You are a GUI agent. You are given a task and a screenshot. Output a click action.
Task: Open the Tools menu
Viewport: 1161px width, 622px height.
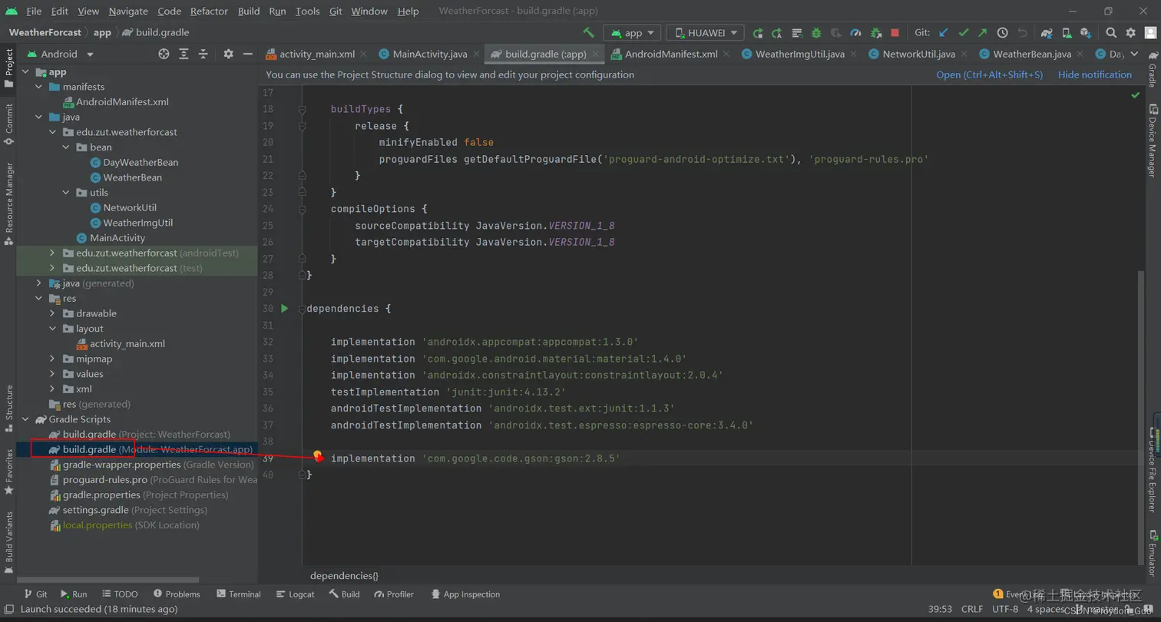pyautogui.click(x=307, y=11)
